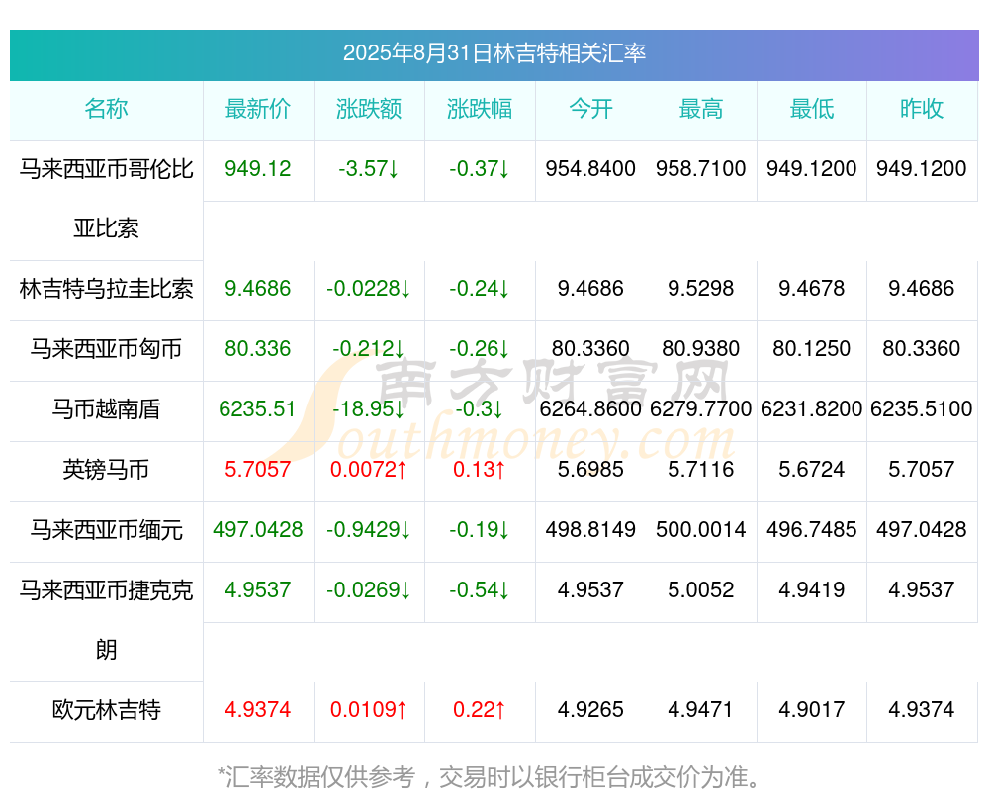This screenshot has width=989, height=808.
Task: Select the 昨收 column header
Action: [922, 109]
